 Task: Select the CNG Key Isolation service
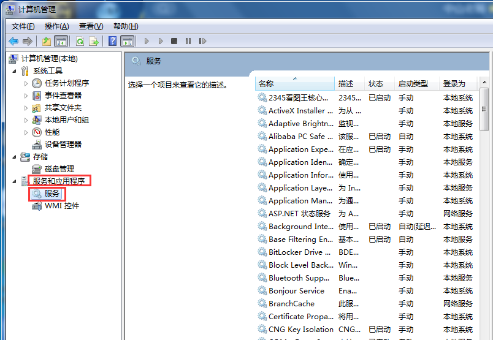366,330
